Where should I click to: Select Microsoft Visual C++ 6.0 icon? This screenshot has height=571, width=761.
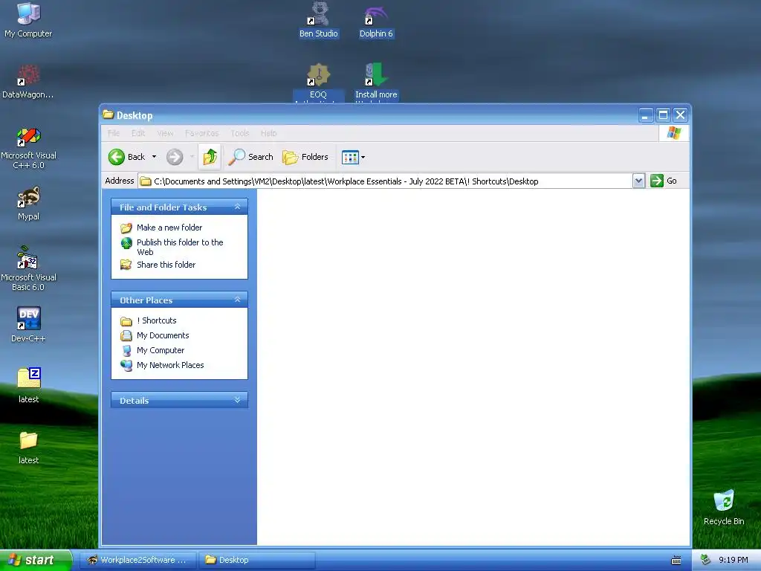point(28,148)
